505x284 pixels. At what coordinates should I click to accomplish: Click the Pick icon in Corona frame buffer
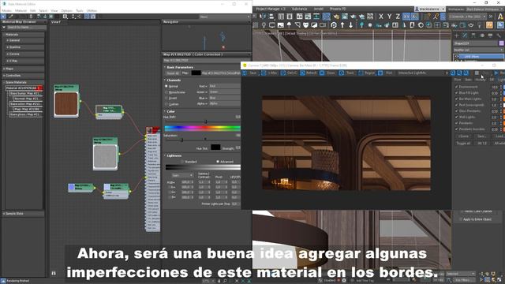tap(380, 73)
